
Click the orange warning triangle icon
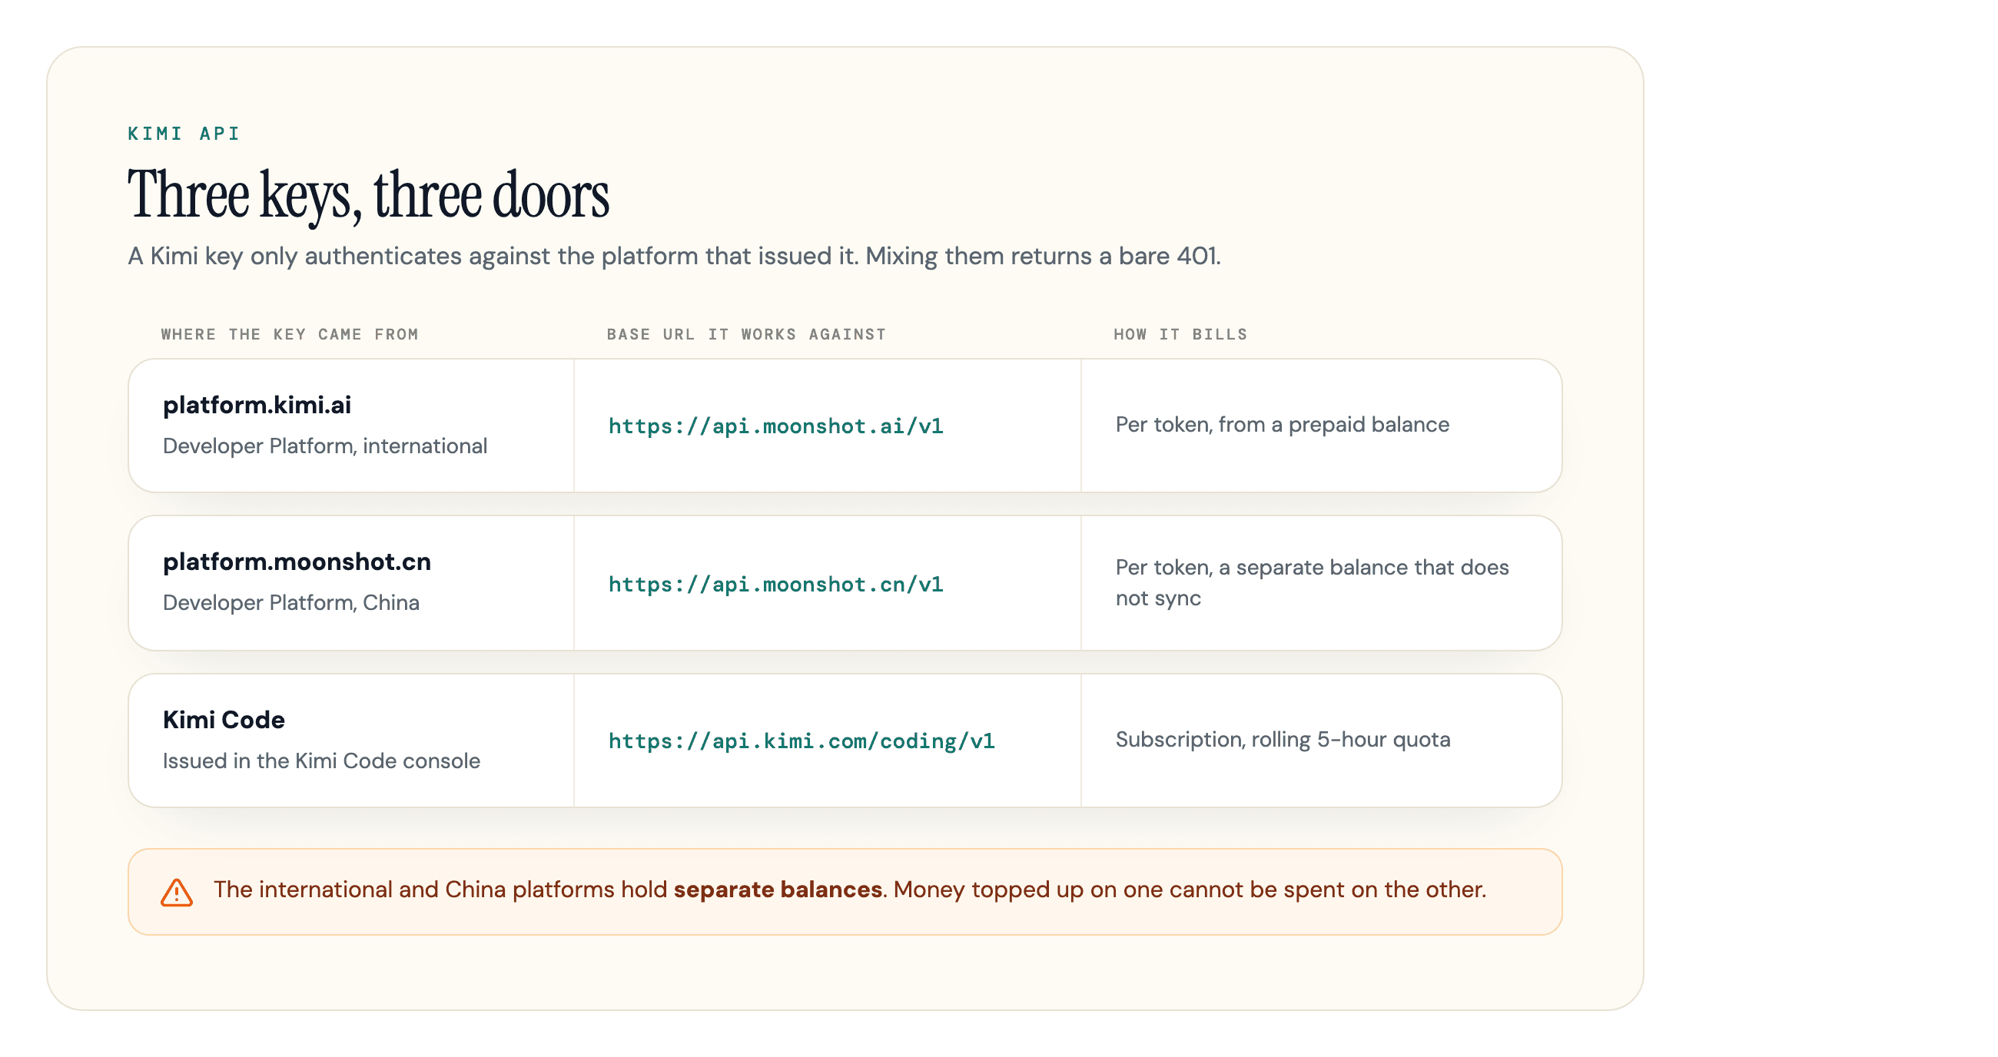pos(177,892)
